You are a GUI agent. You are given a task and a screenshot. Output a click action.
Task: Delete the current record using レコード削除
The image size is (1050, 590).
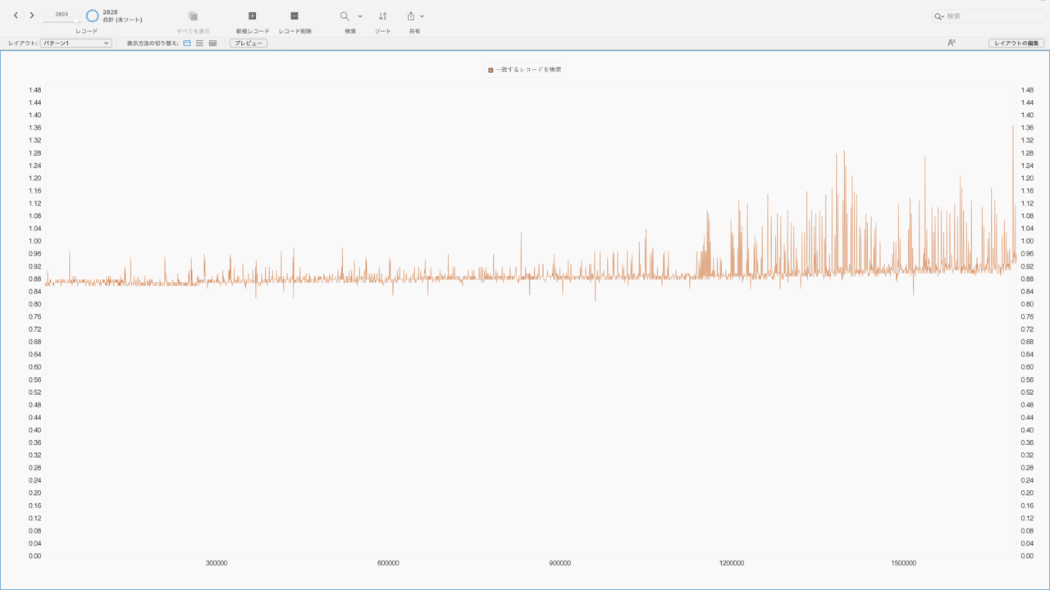pos(294,15)
